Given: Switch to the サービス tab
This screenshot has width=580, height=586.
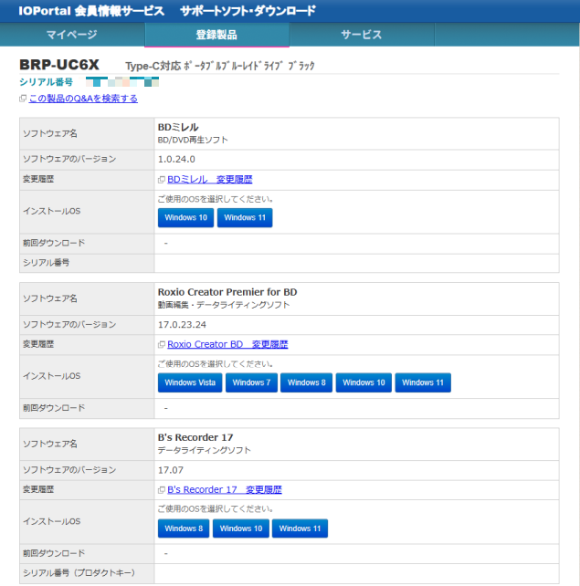Looking at the screenshot, I should [362, 35].
